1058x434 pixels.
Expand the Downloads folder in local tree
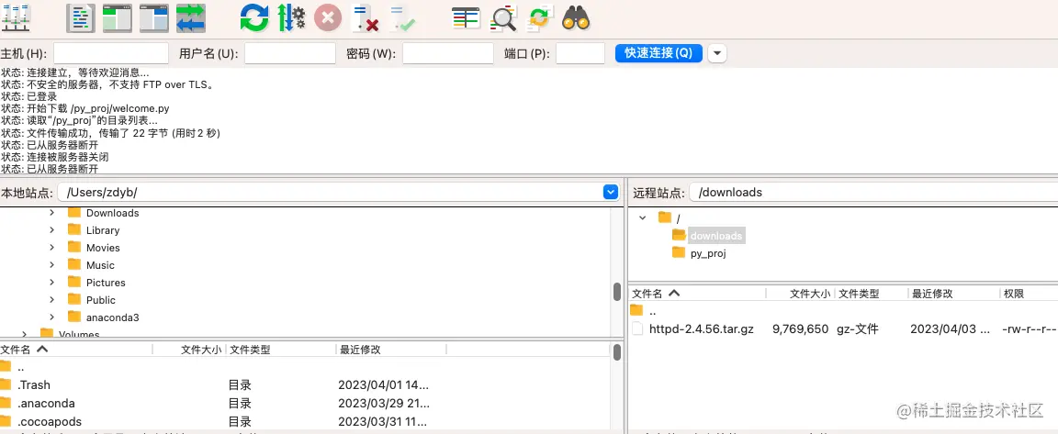(52, 213)
